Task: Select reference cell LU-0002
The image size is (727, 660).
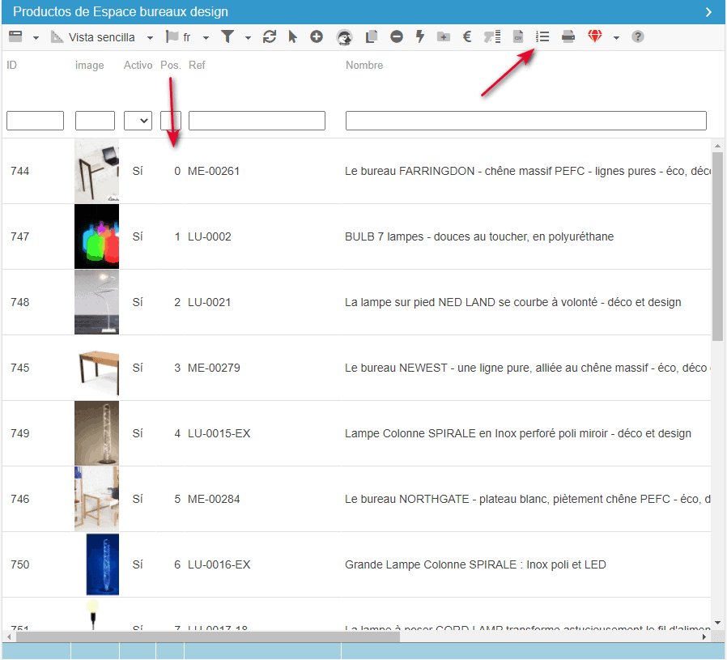Action: [x=209, y=236]
